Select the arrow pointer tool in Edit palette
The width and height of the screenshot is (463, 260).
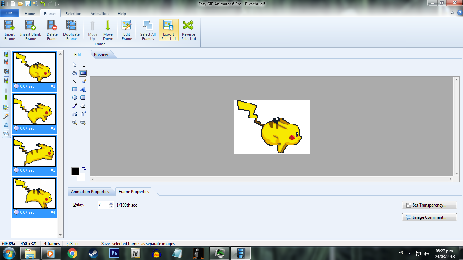click(x=75, y=65)
